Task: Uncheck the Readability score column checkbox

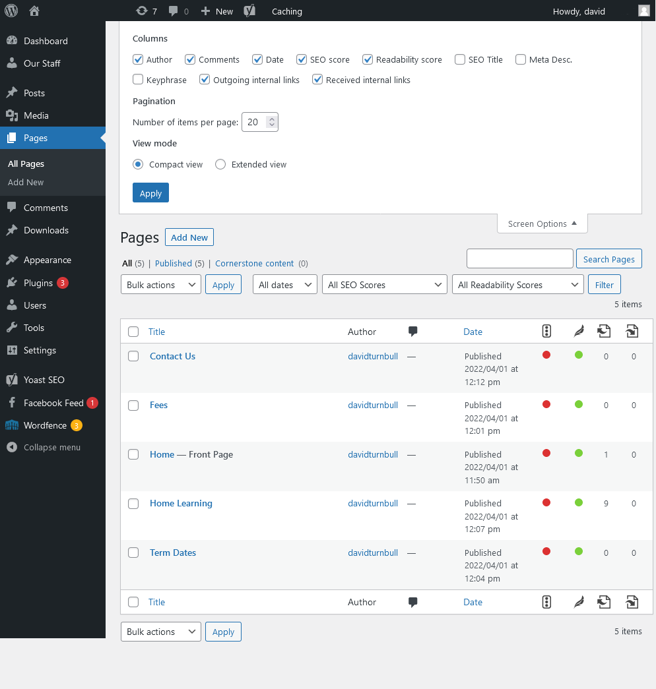Action: point(368,59)
